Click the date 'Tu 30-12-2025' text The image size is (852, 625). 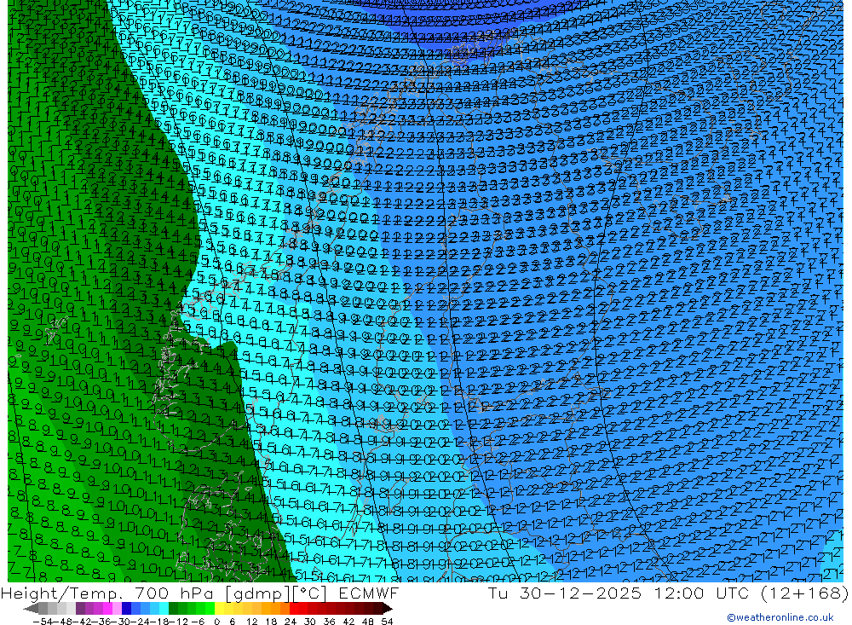(x=565, y=593)
